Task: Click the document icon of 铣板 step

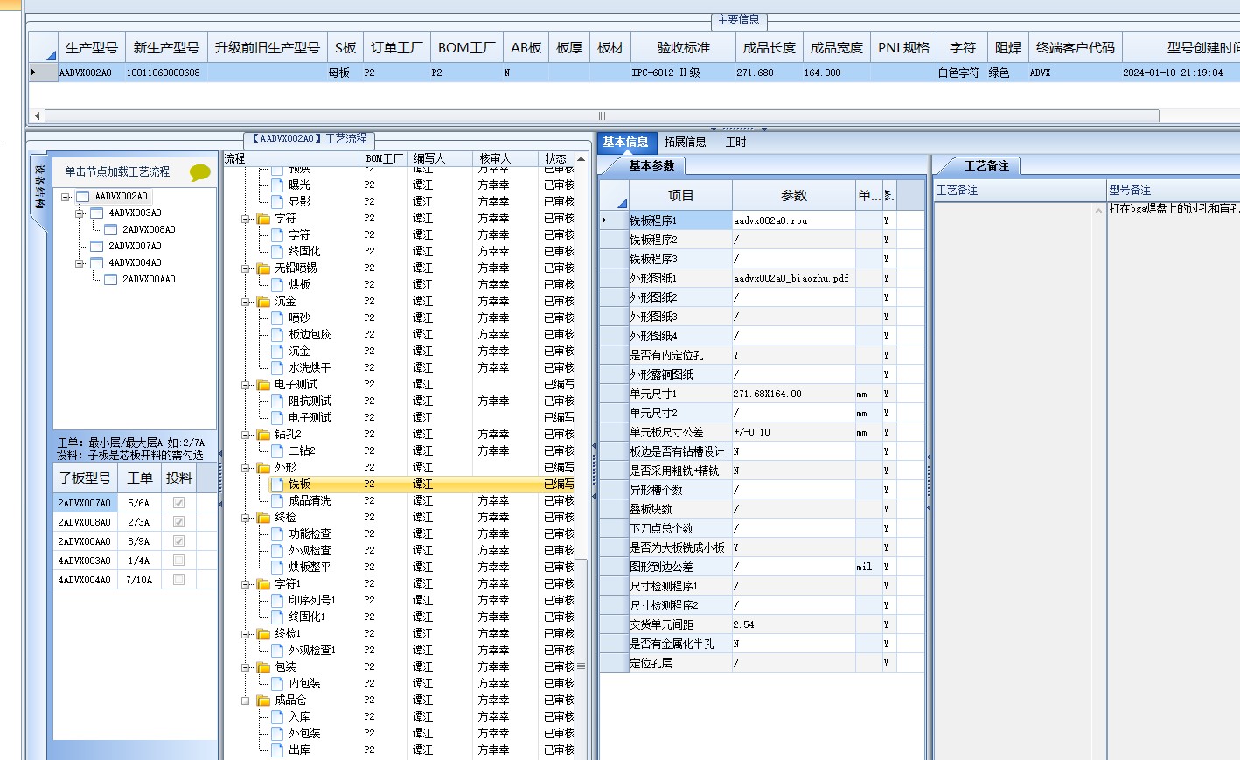Action: click(277, 485)
